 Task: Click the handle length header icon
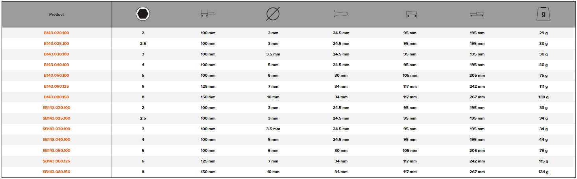[411, 15]
